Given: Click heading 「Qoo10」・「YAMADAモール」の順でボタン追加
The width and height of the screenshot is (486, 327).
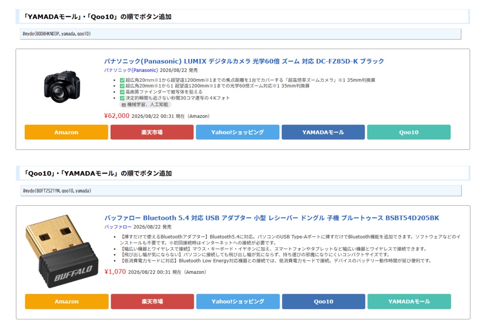Looking at the screenshot, I should [98, 173].
